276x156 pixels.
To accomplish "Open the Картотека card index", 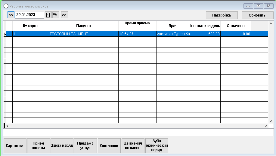I will (x=14, y=146).
